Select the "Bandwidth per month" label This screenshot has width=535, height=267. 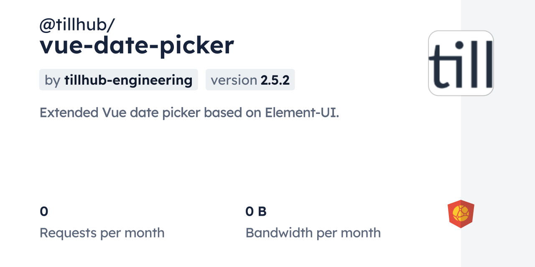[x=313, y=232]
